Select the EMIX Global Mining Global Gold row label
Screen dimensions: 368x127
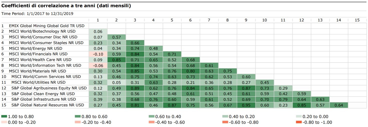47,26
